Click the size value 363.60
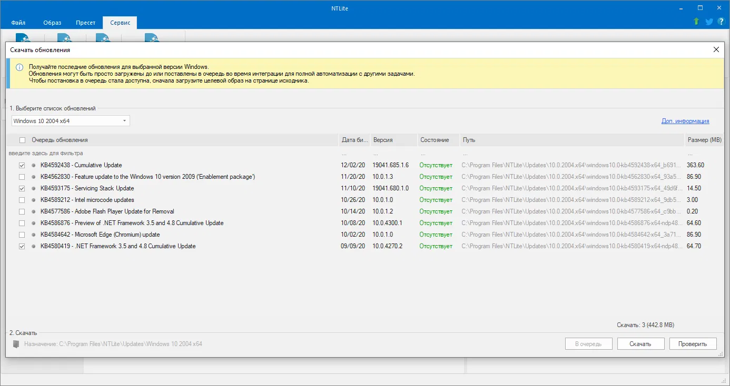 [x=696, y=165]
